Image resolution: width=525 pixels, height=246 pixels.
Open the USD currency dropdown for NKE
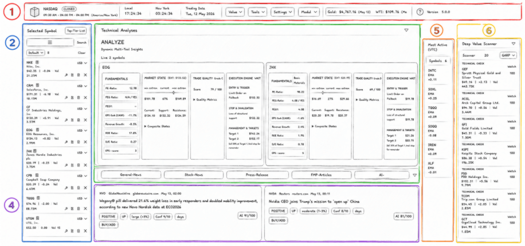[x=82, y=62]
